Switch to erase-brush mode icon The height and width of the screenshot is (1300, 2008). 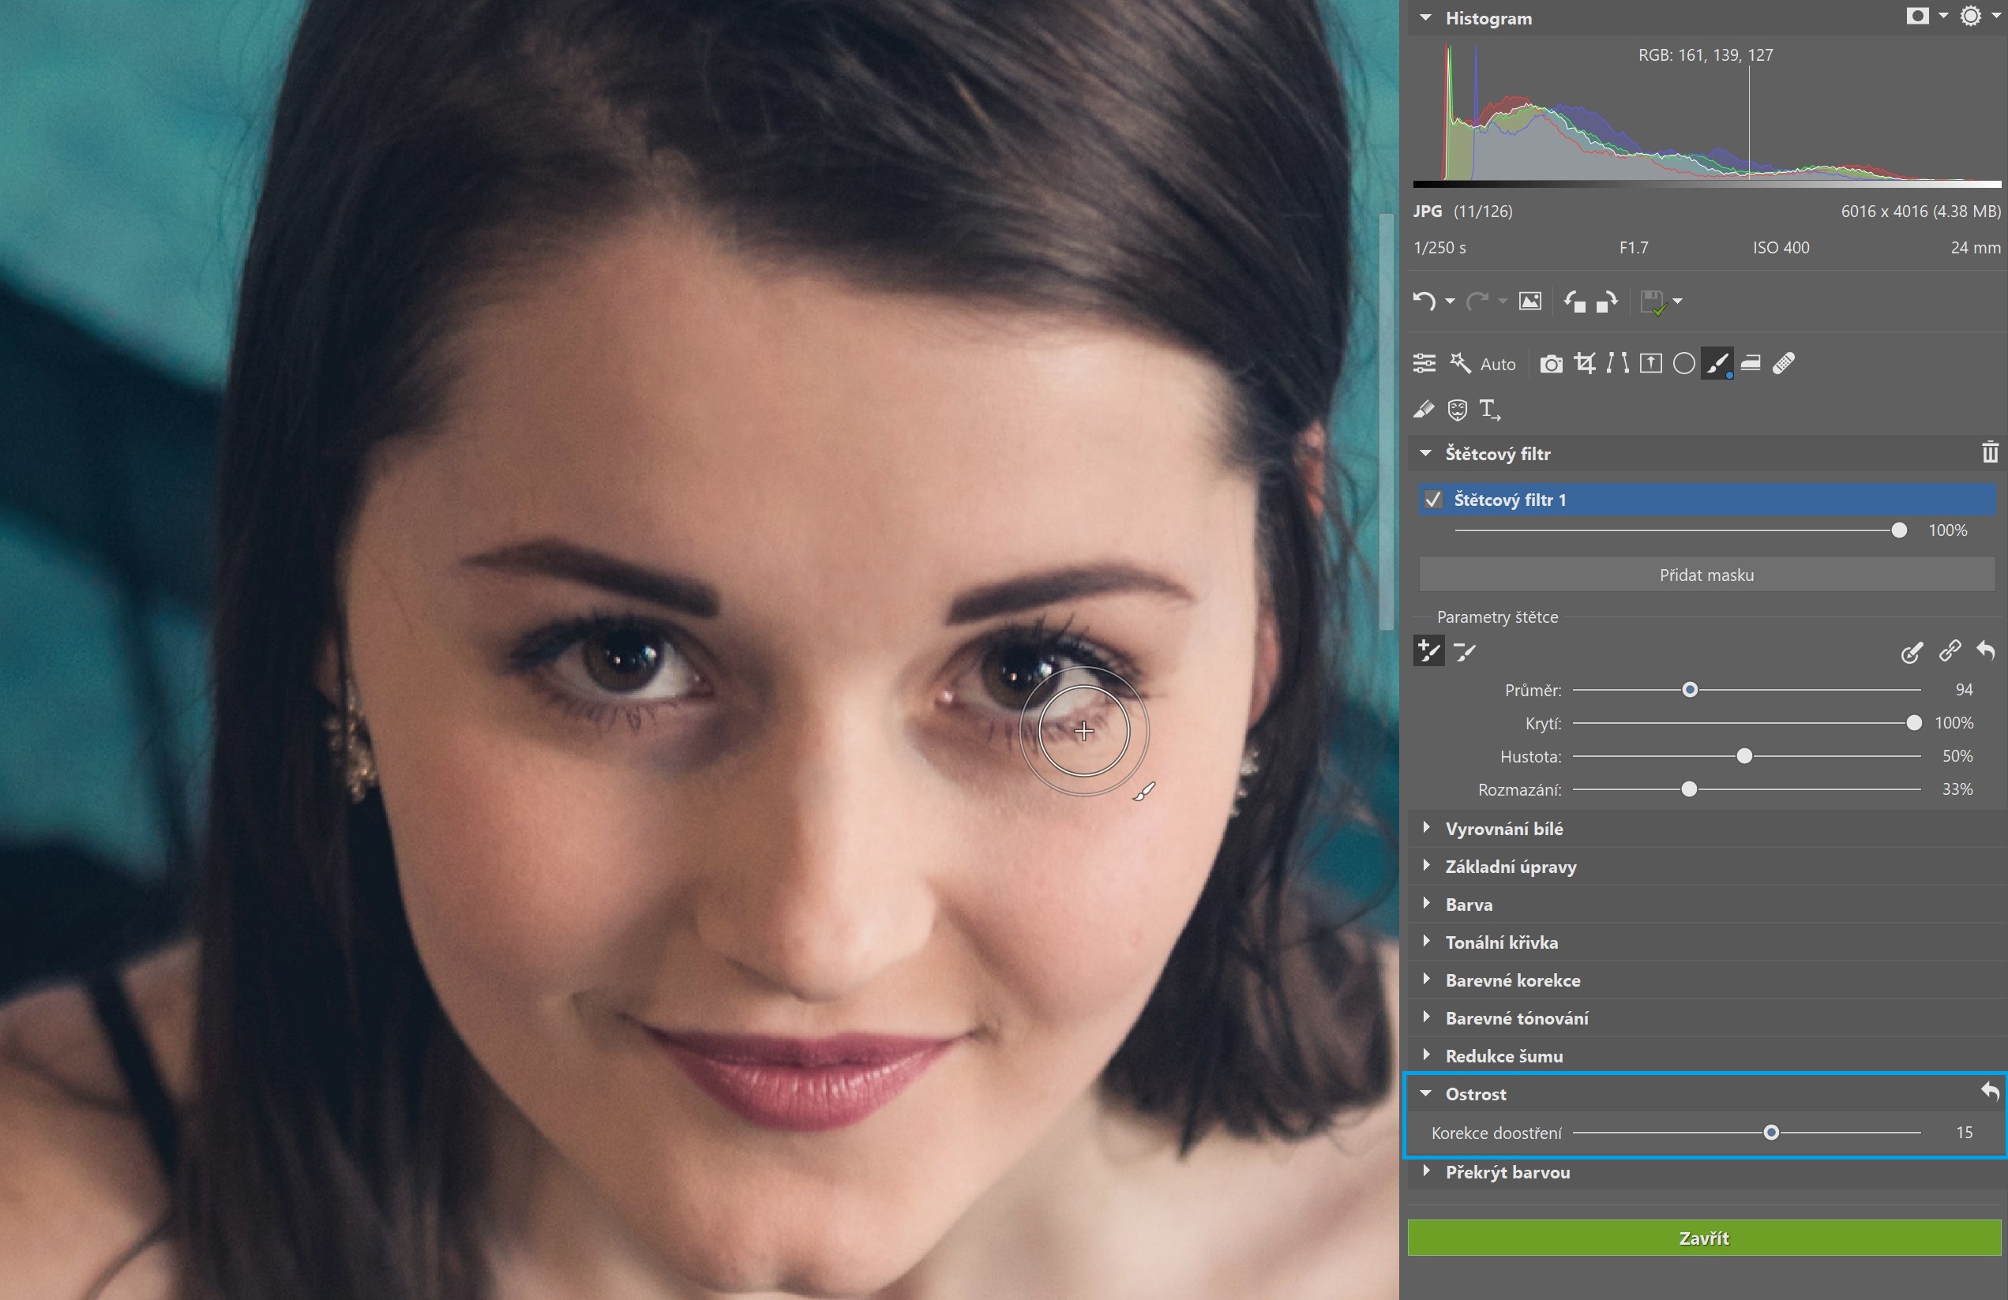click(x=1465, y=651)
